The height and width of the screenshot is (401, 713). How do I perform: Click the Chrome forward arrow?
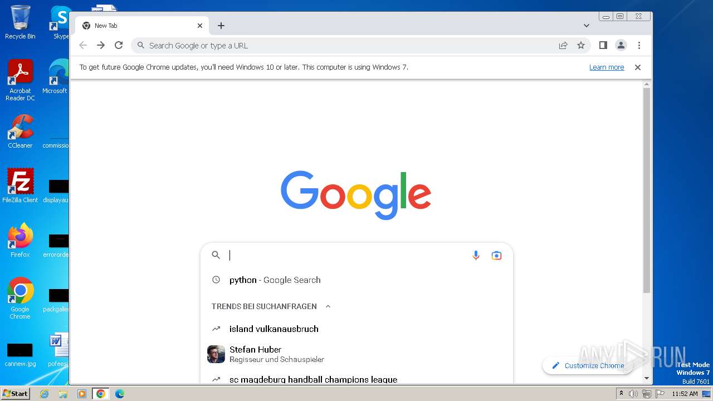click(101, 46)
